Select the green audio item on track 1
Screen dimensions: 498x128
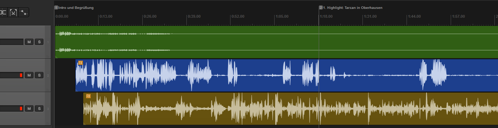point(276,42)
